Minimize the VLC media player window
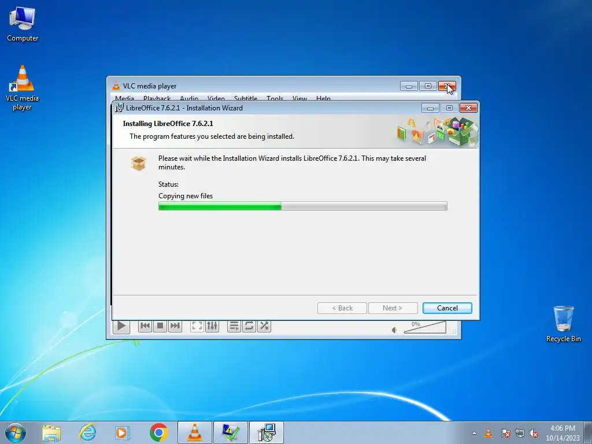 (409, 86)
